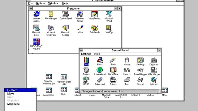198x111 pixels.
Task: Choose Move from the system menu
Action: pyautogui.click(x=20, y=94)
